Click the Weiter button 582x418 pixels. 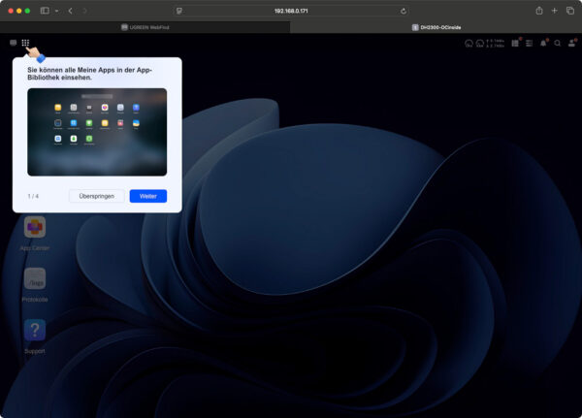[x=147, y=196]
